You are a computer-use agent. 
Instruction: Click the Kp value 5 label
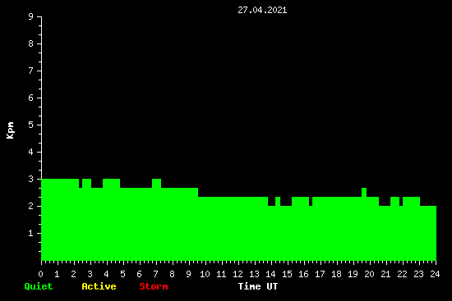point(31,125)
